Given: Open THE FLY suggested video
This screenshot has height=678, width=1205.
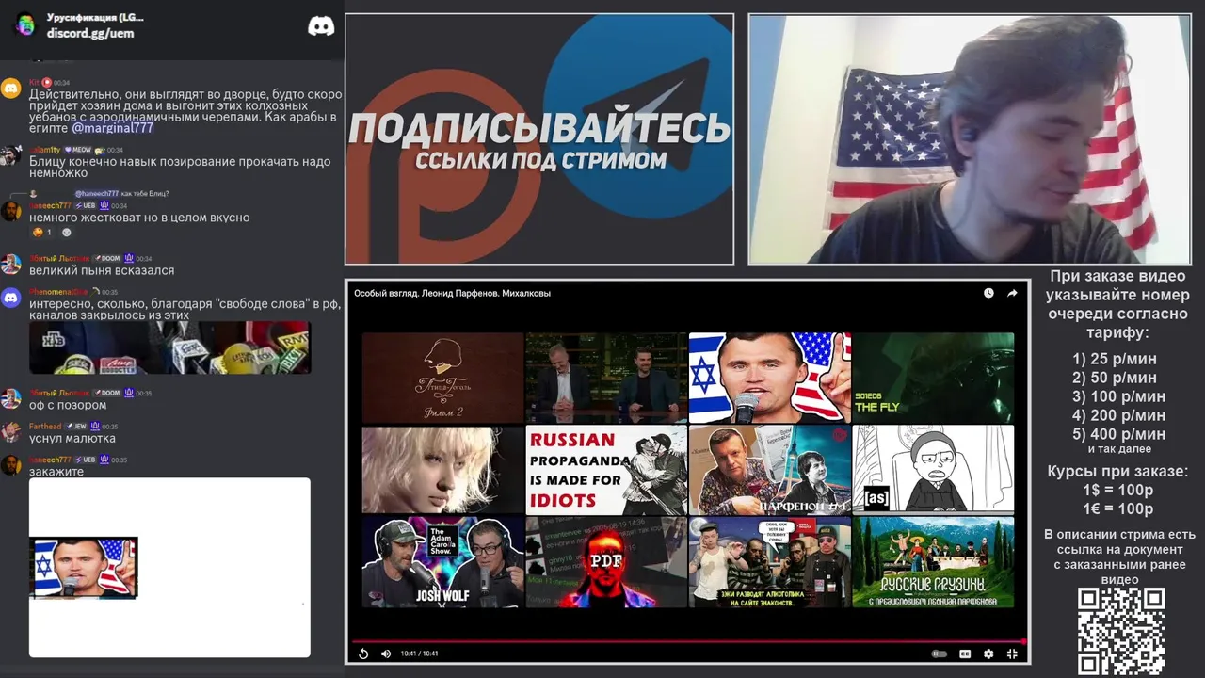Looking at the screenshot, I should pyautogui.click(x=933, y=378).
